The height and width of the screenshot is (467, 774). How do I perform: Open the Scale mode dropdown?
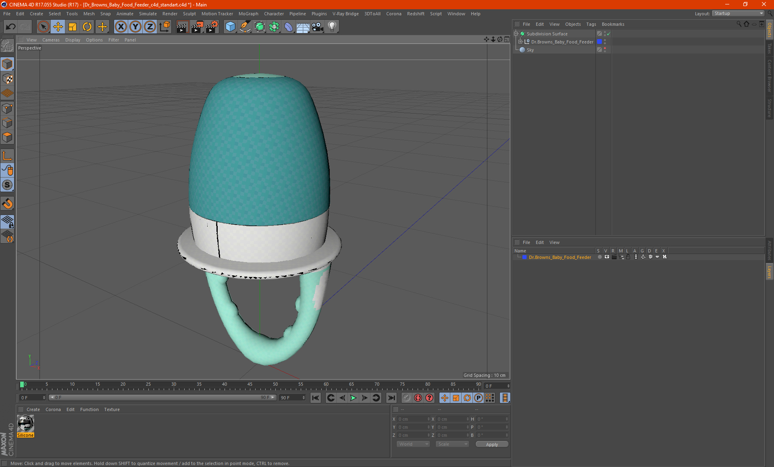point(452,444)
